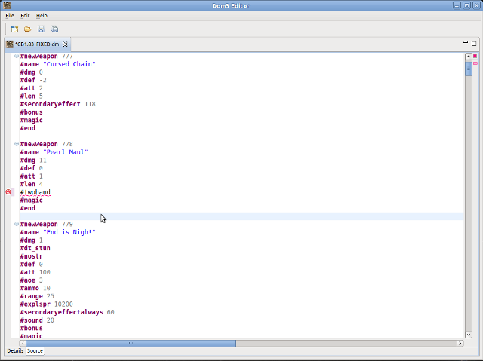Screen dimensions: 483x361
Task: Switch to the Details tab
Action: click(15, 351)
